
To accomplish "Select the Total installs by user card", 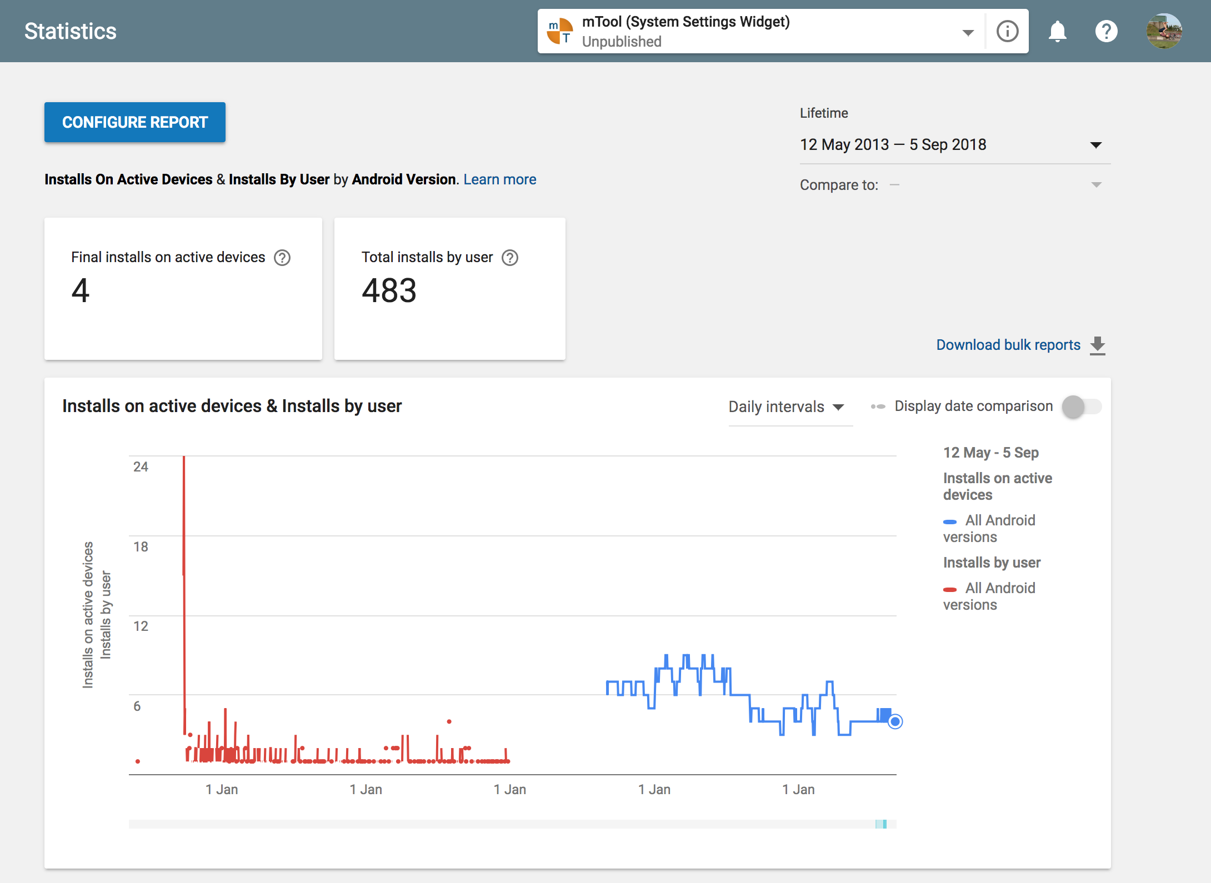I will tap(449, 289).
